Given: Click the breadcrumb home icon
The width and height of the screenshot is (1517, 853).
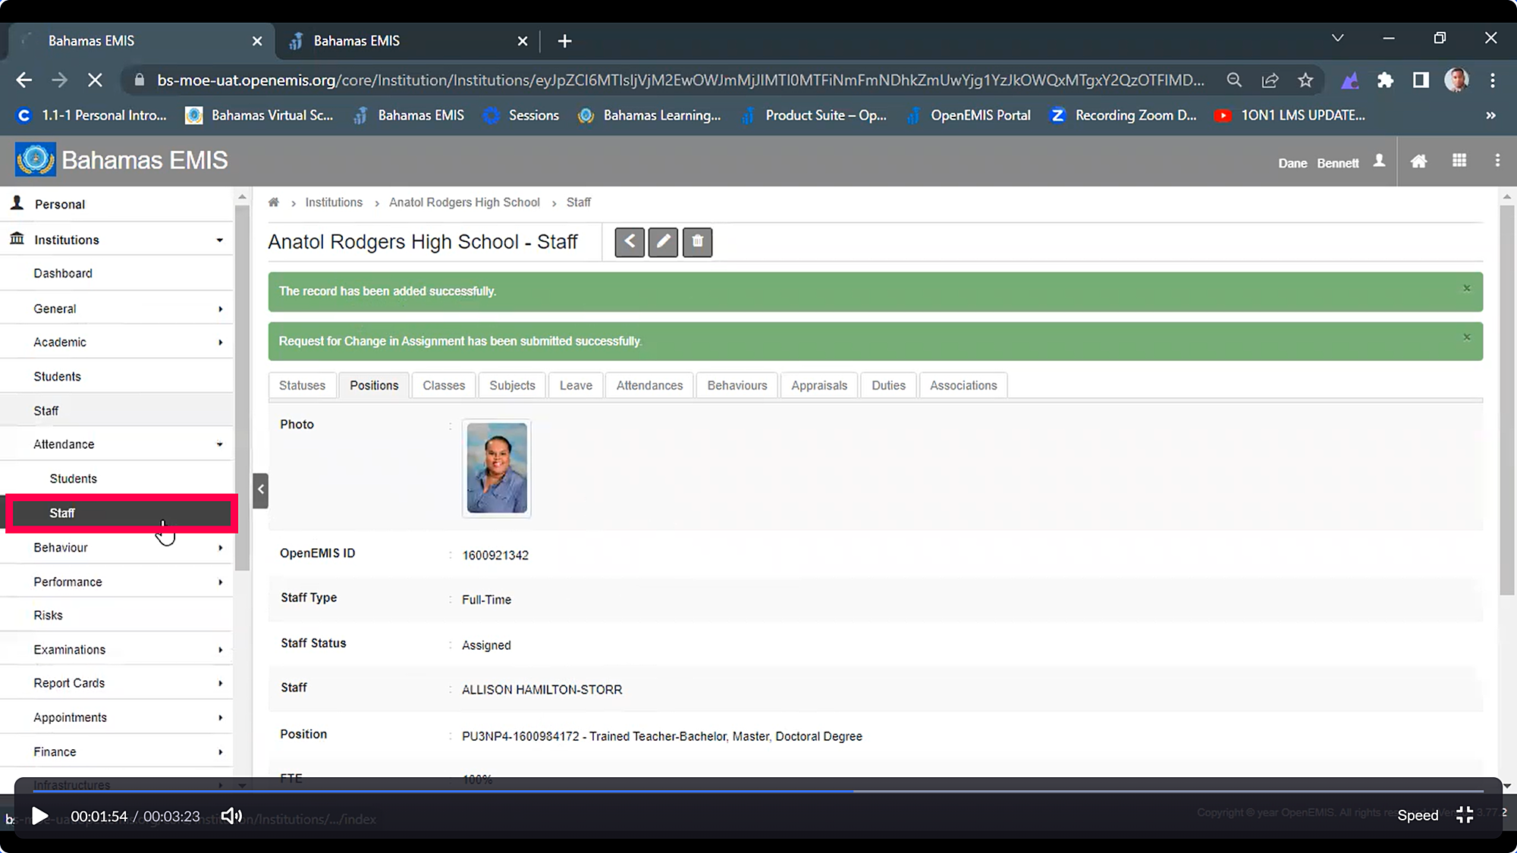Looking at the screenshot, I should pyautogui.click(x=274, y=202).
